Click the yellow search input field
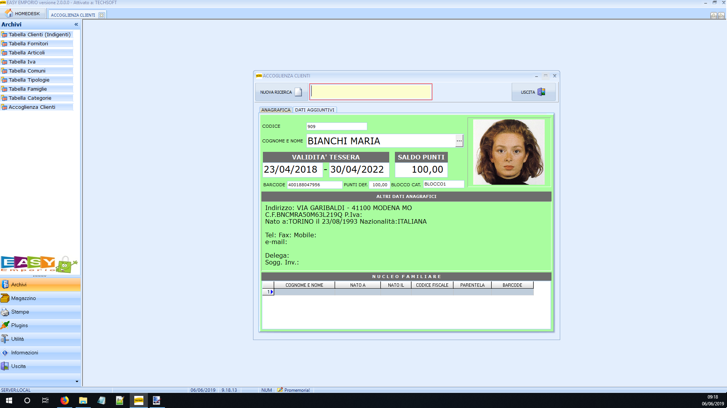 click(x=371, y=92)
